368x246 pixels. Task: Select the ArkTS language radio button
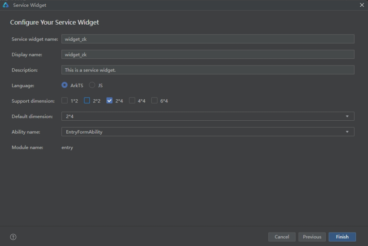[x=65, y=85]
